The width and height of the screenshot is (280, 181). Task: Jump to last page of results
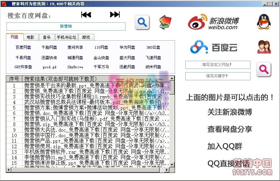115,14
